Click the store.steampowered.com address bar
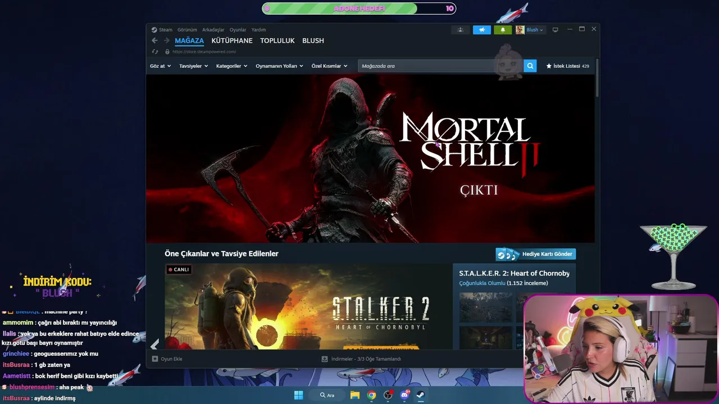Screen dimensions: 719x404 [x=204, y=52]
